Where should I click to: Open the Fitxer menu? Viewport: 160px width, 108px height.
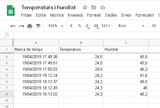(27, 15)
